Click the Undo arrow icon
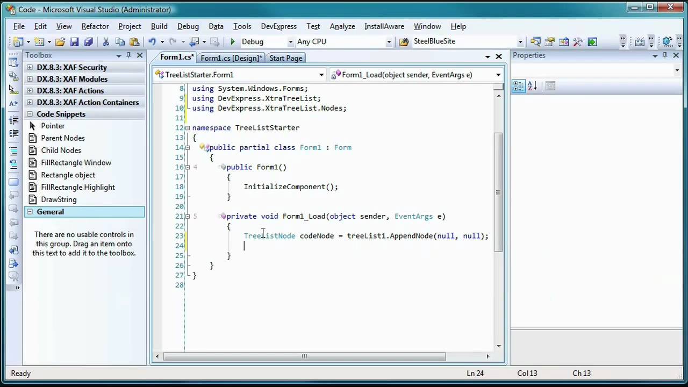Image resolution: width=688 pixels, height=387 pixels. click(x=152, y=42)
